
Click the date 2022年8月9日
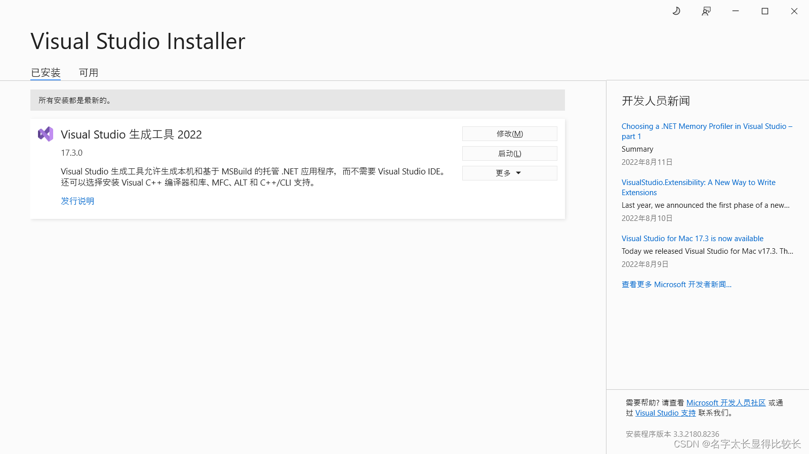[645, 264]
